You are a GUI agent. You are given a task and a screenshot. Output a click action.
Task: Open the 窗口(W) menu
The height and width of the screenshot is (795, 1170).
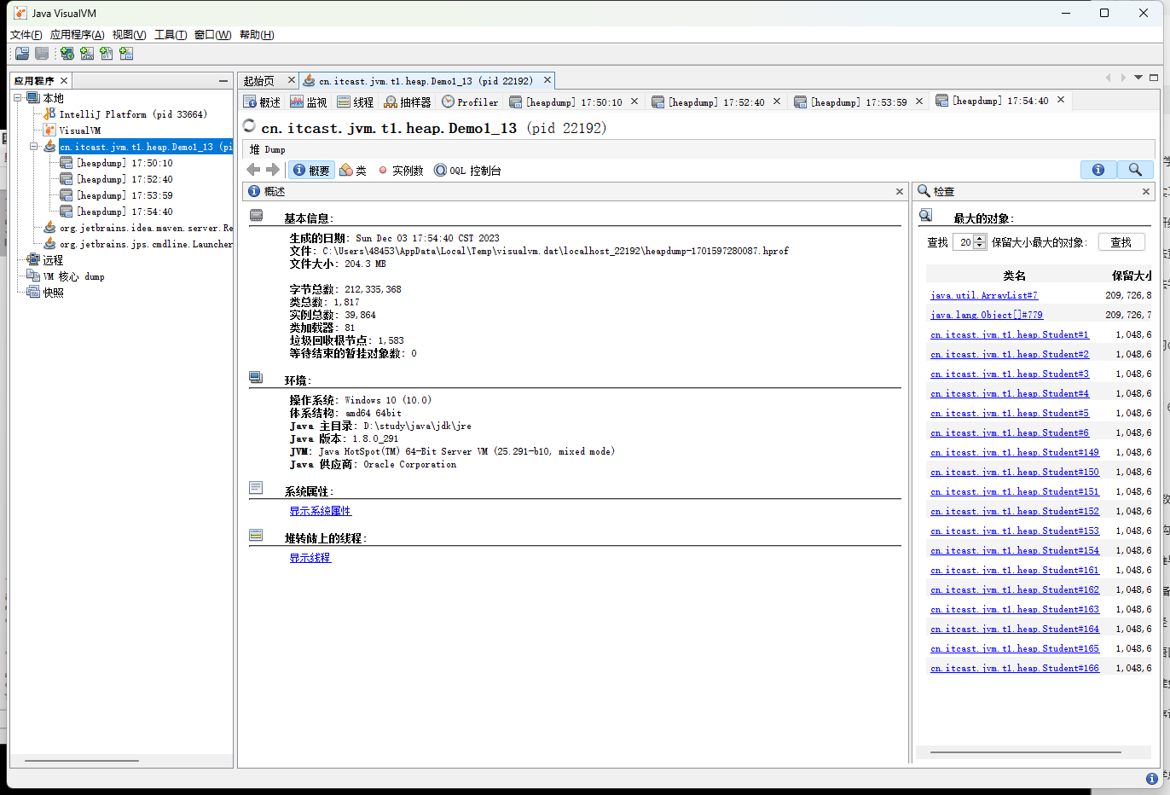(212, 35)
